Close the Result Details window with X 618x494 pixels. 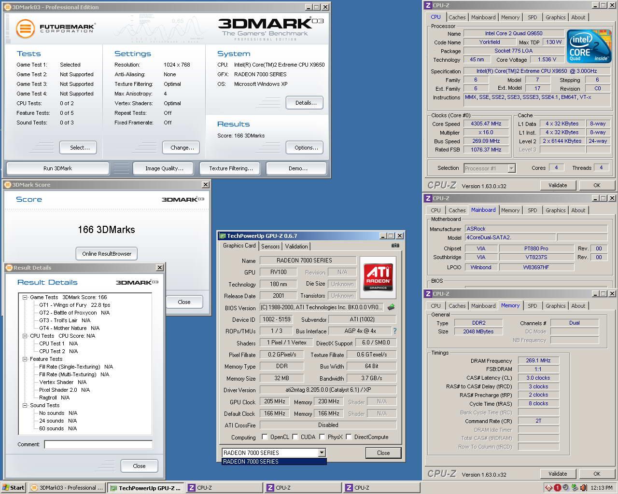160,268
